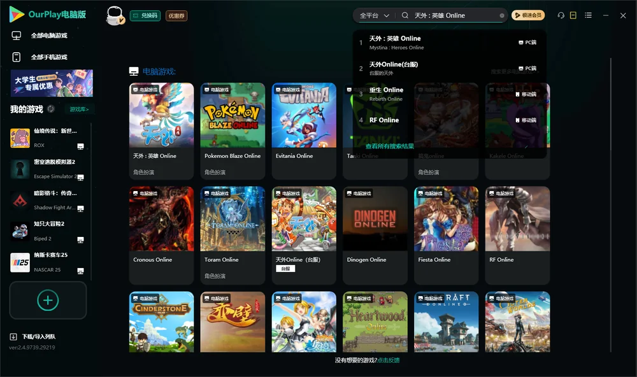
Task: Open Evitania Online game card
Action: click(x=304, y=131)
